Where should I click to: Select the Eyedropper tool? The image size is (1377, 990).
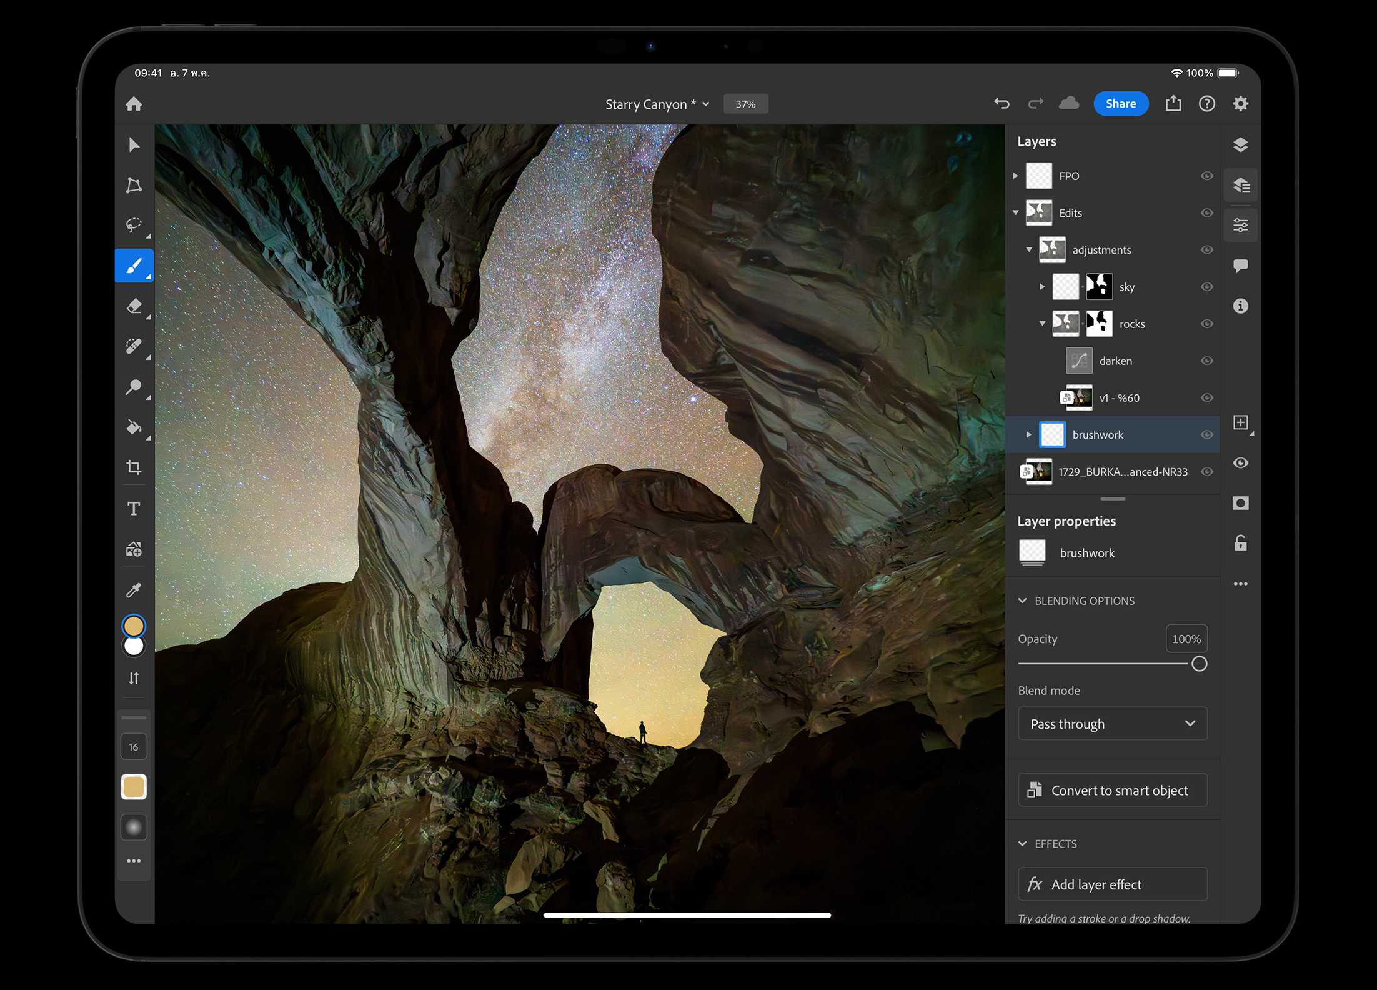point(134,590)
